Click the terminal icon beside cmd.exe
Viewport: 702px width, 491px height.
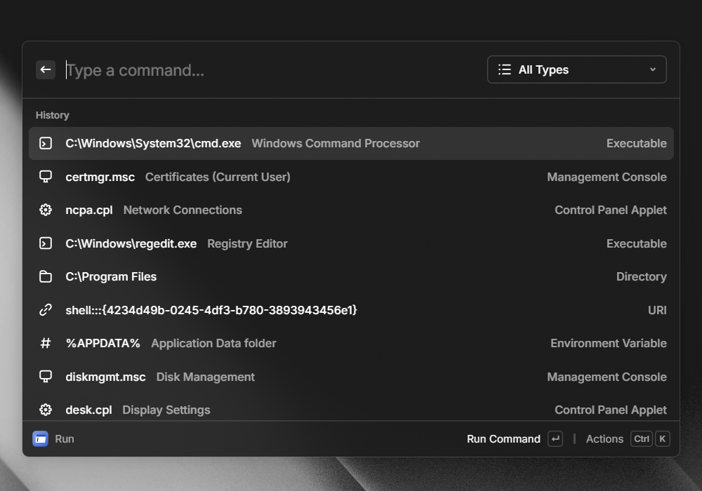point(46,143)
